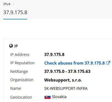This screenshot has height=102, width=112.
Task: Click the bold IP Address value 37.9.175.8
Action: (54, 55)
